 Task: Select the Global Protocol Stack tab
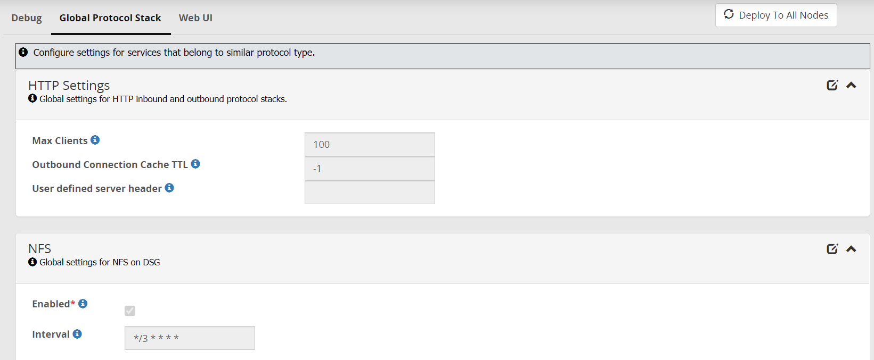[x=110, y=18]
